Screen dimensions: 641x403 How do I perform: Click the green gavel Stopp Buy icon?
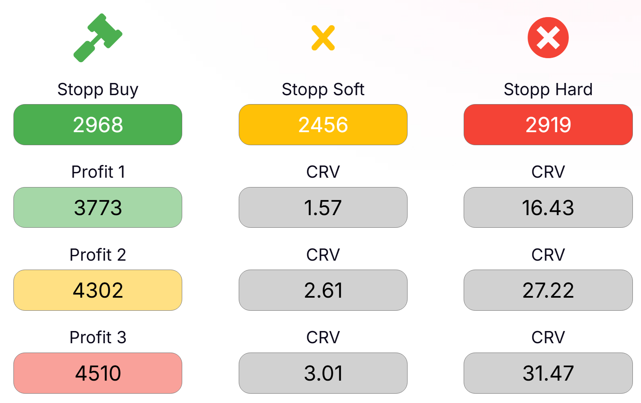(98, 38)
